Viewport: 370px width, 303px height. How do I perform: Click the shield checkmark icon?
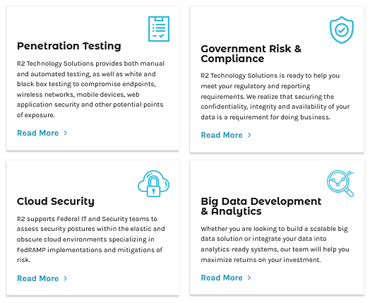(342, 30)
